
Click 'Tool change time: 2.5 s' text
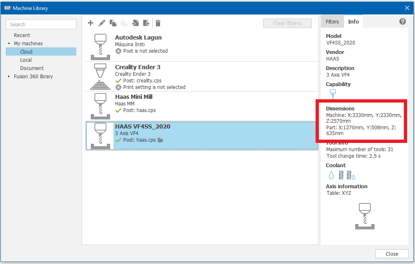[354, 156]
